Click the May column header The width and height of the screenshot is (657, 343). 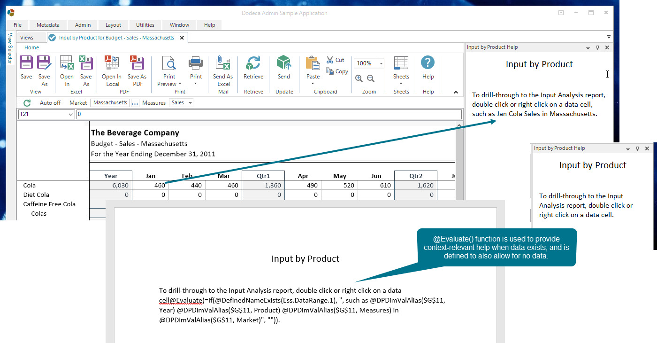[x=340, y=176]
